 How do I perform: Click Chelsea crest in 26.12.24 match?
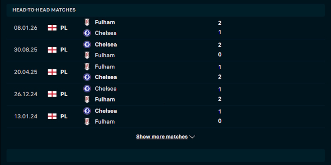tap(87, 89)
